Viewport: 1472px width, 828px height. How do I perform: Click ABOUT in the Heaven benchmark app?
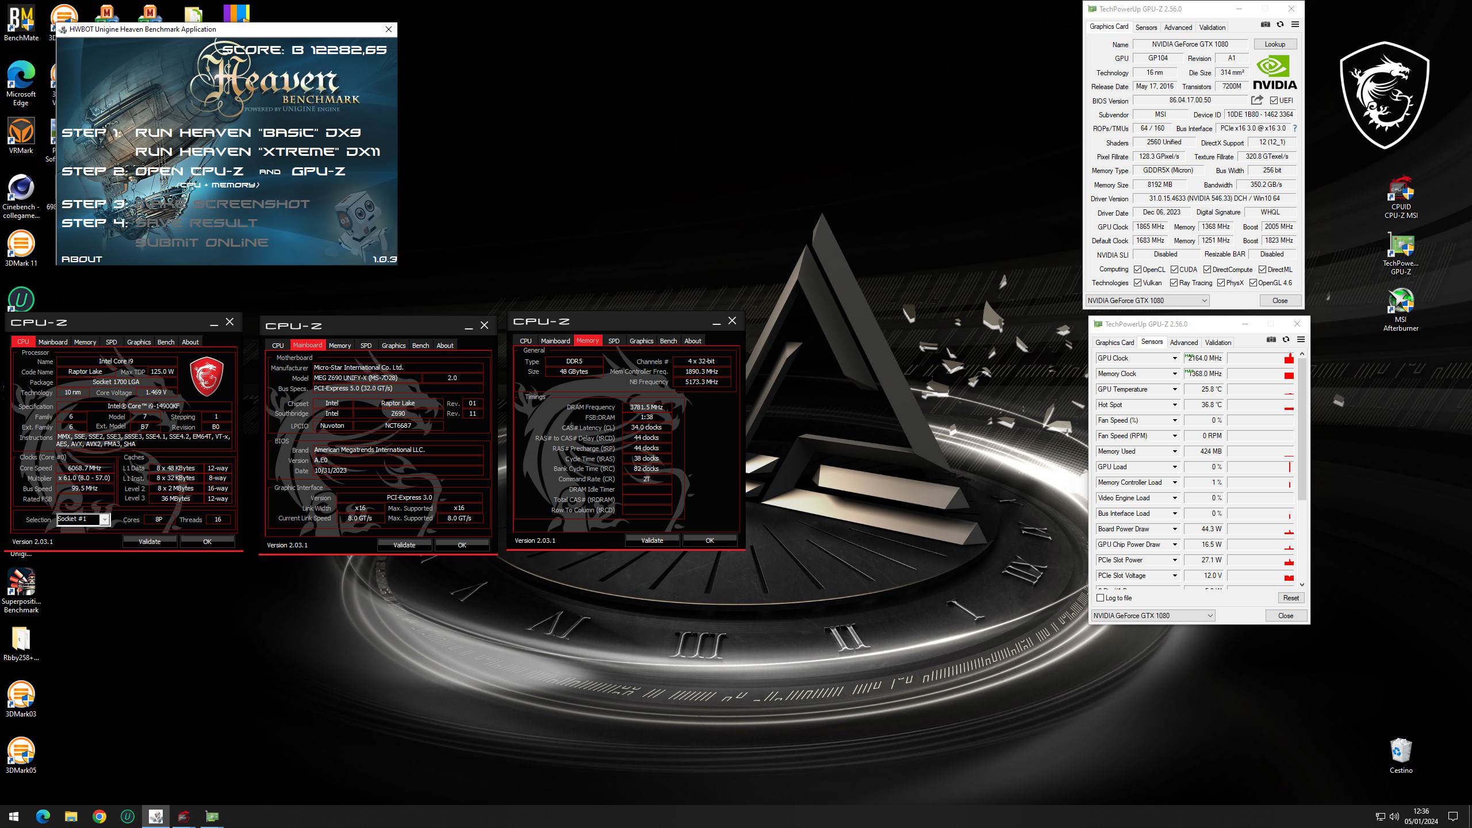pyautogui.click(x=82, y=259)
